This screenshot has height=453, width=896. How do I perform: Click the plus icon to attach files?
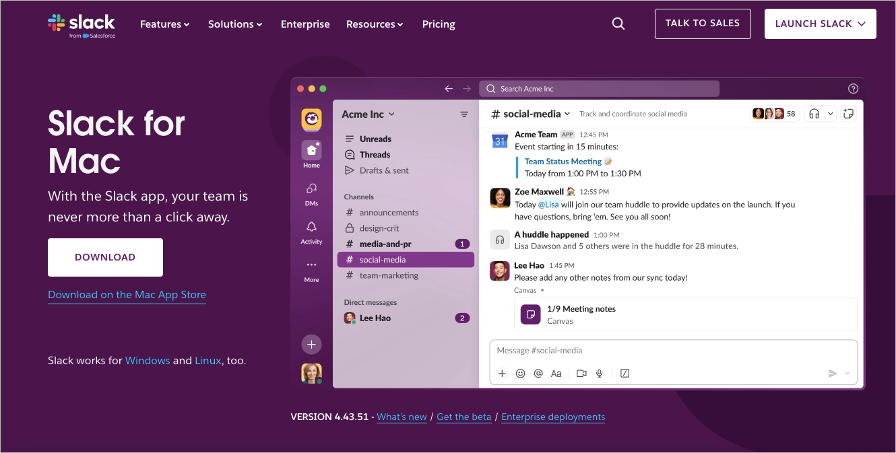(x=503, y=373)
